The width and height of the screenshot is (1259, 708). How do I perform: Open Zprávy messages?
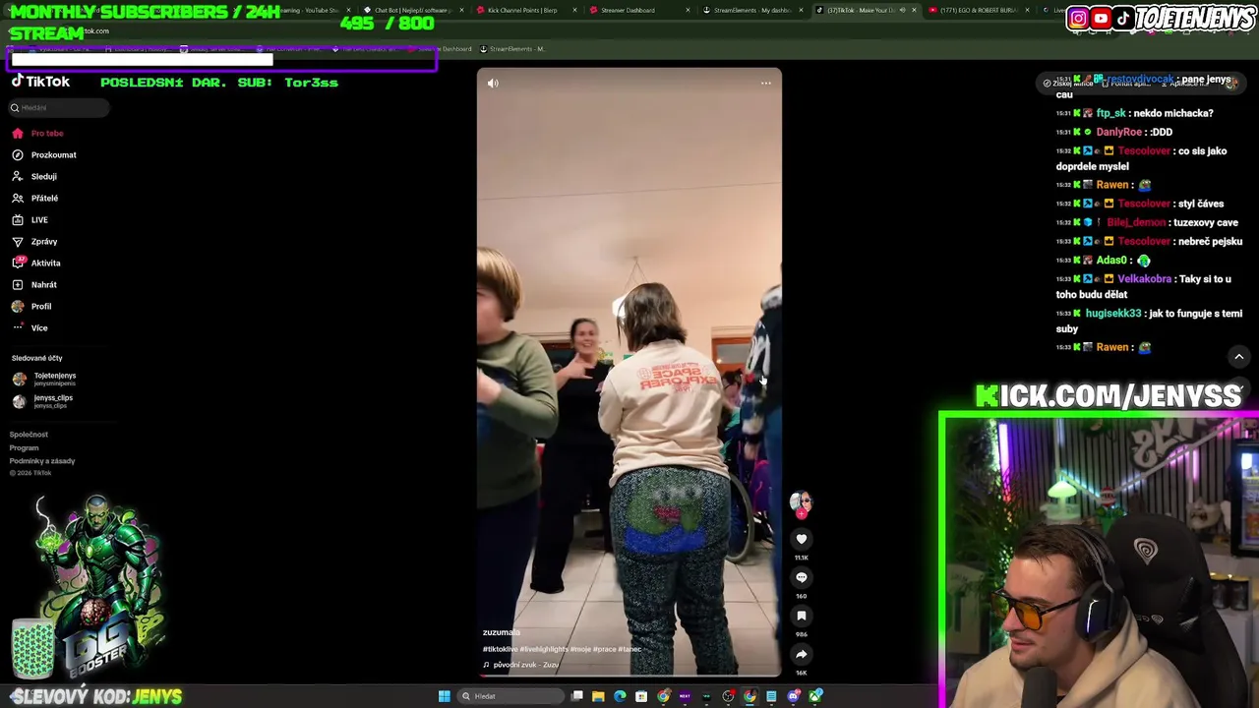pos(34,241)
